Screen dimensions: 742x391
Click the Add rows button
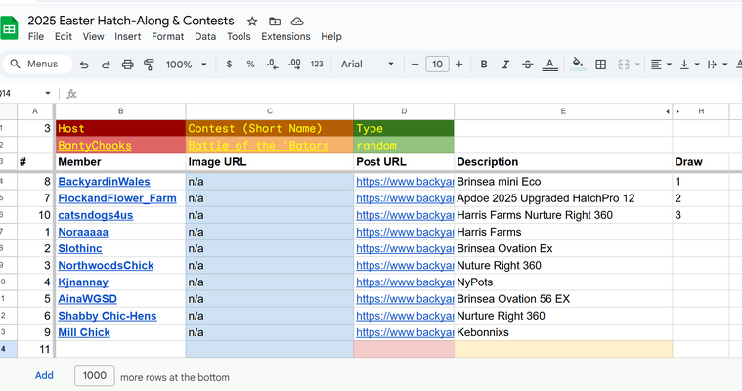point(44,376)
